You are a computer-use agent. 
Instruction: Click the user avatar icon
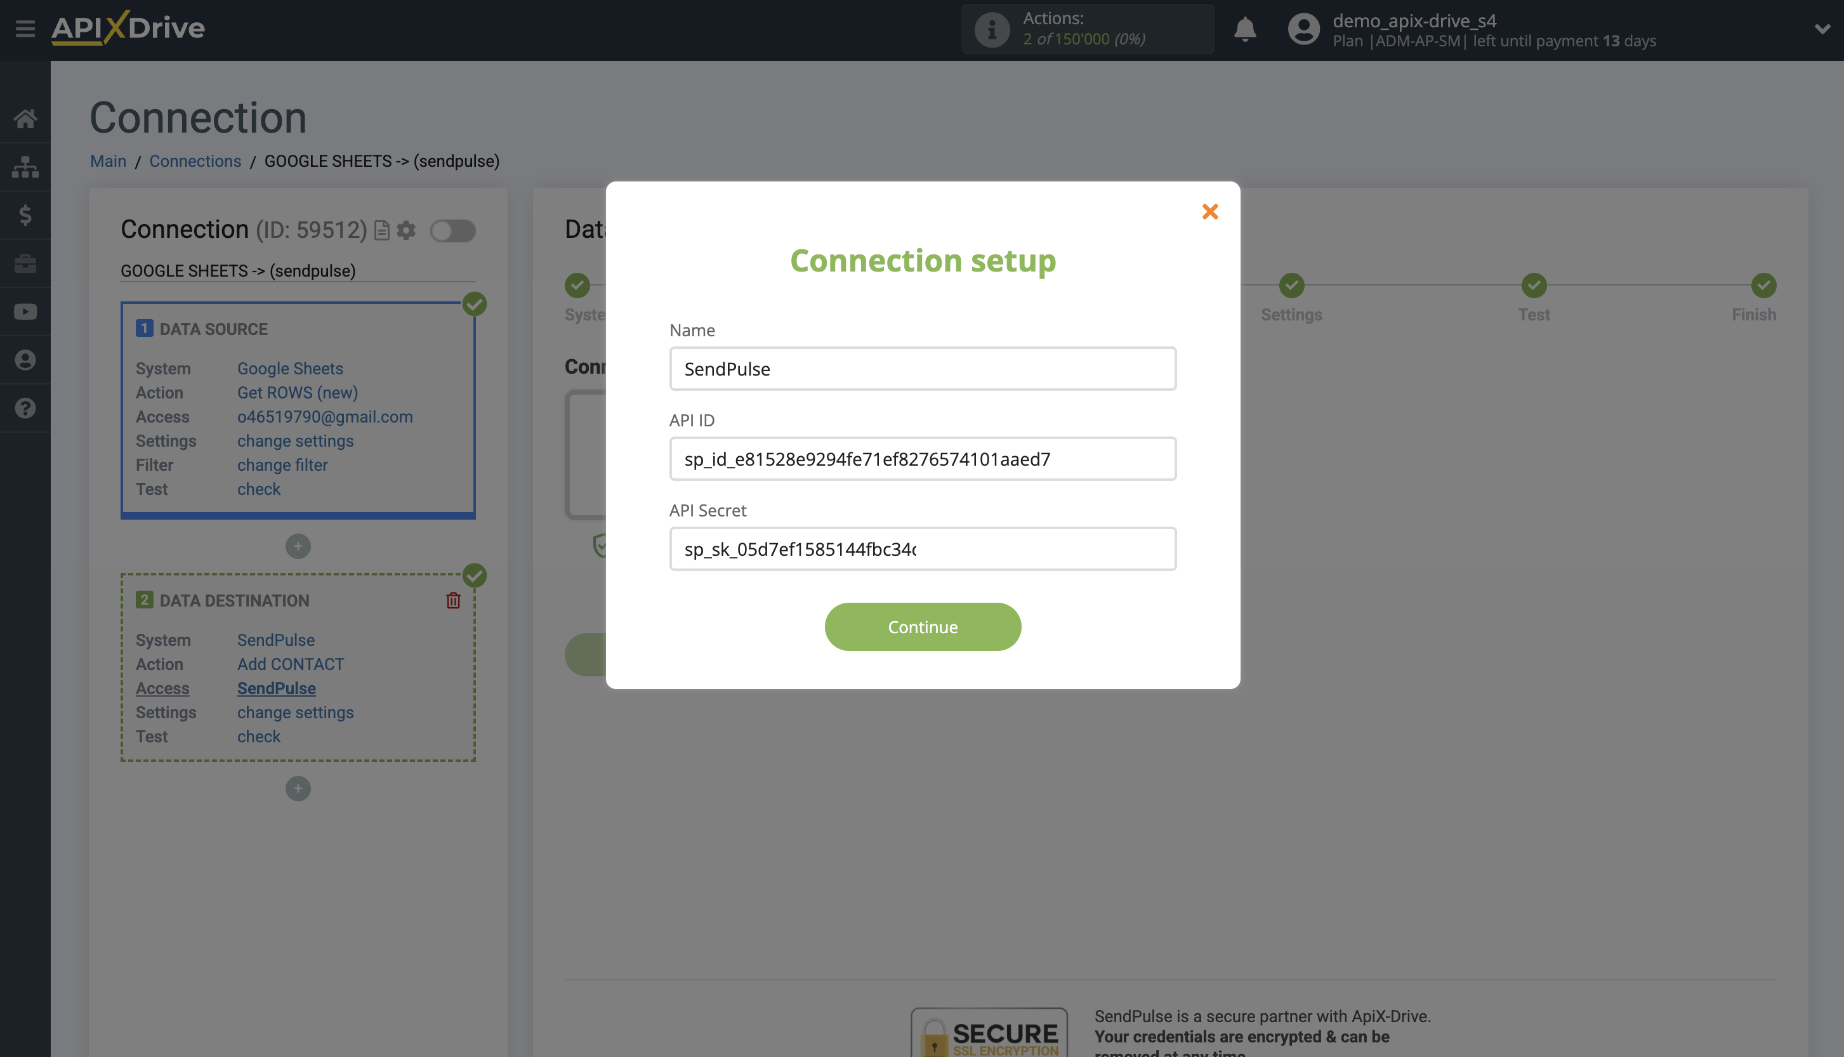tap(1304, 30)
